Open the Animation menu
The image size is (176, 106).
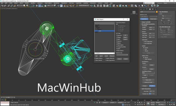pyautogui.click(x=40, y=3)
